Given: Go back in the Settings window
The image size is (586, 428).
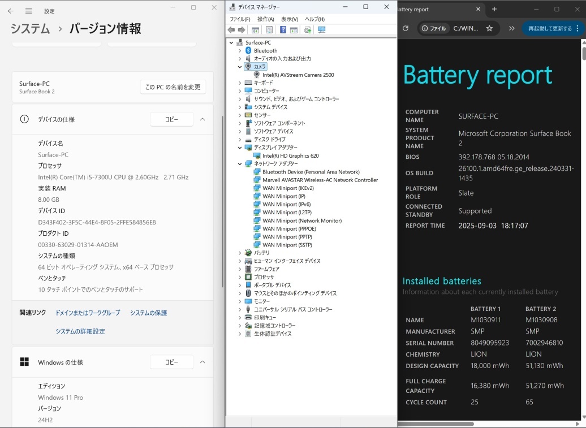Looking at the screenshot, I should 10,11.
